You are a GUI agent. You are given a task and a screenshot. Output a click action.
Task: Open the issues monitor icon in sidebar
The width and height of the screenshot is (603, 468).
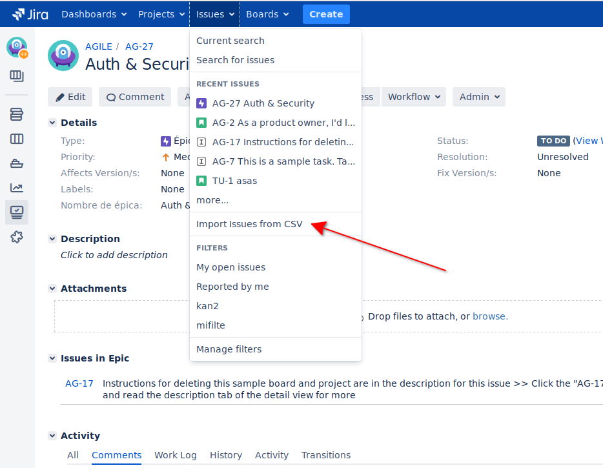coord(17,212)
